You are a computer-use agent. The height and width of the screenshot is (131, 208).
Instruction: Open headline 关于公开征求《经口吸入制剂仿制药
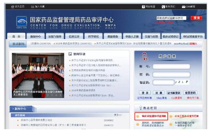pyautogui.click(x=96, y=65)
